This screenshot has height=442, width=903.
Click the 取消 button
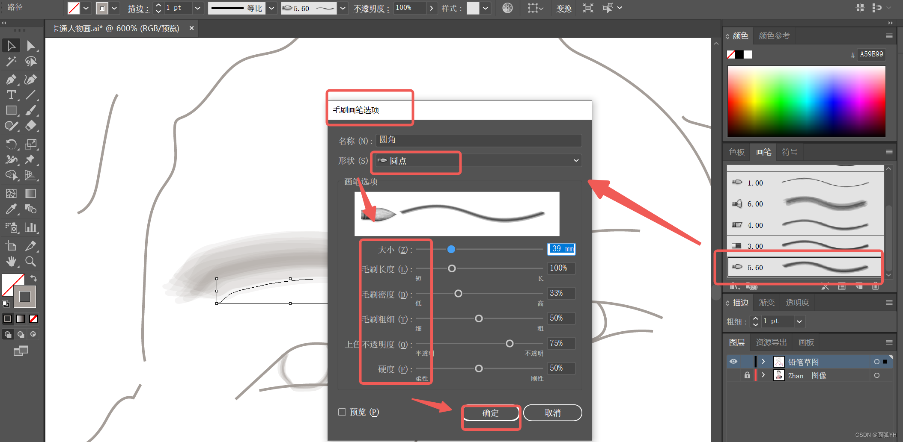point(552,413)
